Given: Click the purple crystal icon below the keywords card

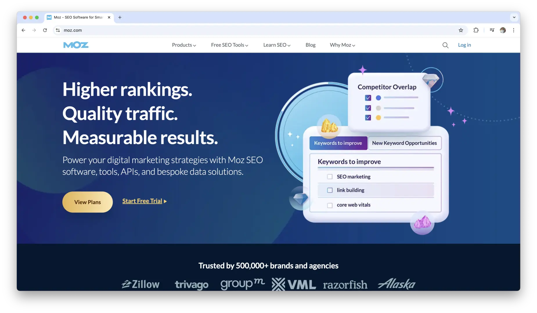Looking at the screenshot, I should coord(422,223).
